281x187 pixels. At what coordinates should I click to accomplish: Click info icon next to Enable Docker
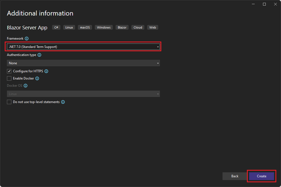[x=37, y=78]
